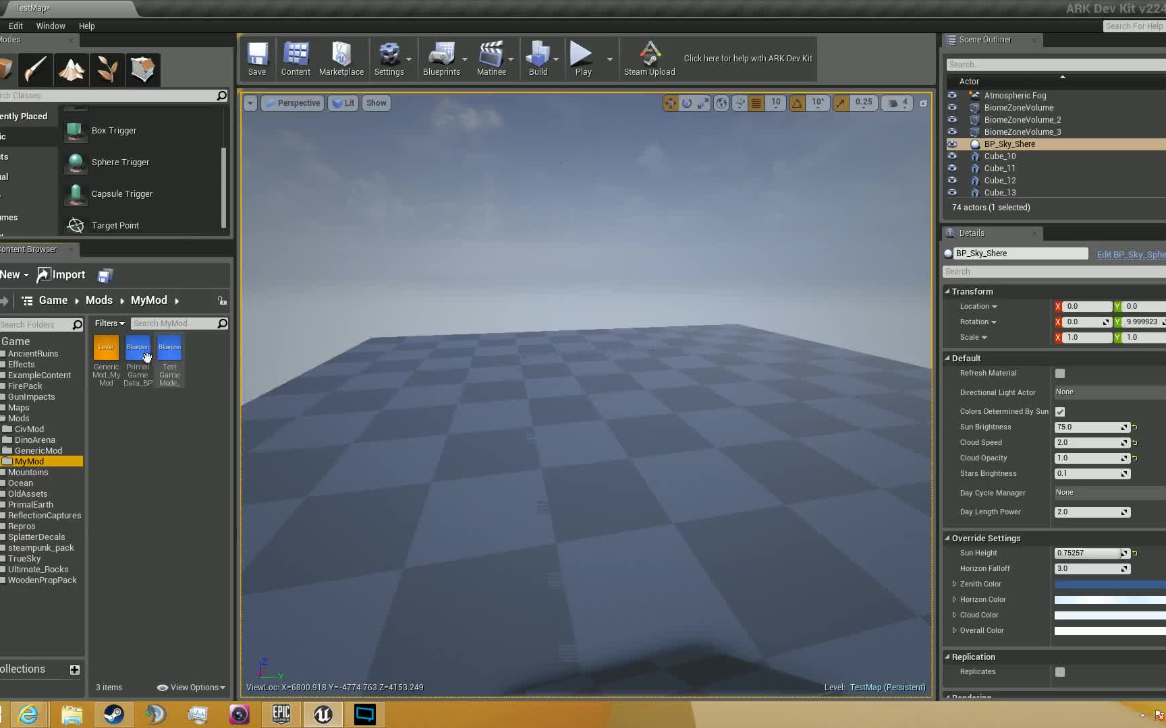Click the Perspective view button
This screenshot has height=728, width=1166.
coord(292,103)
